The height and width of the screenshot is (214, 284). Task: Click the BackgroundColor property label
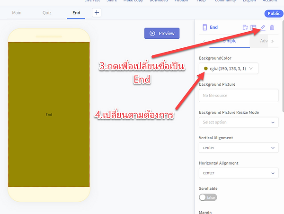tap(215, 58)
